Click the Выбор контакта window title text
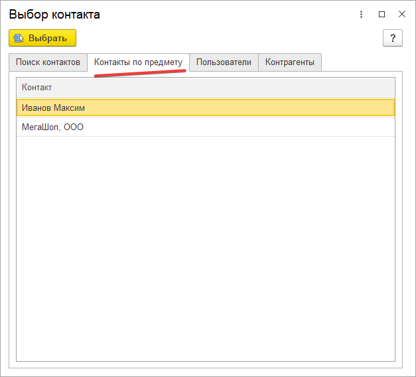The image size is (416, 377). 54,14
